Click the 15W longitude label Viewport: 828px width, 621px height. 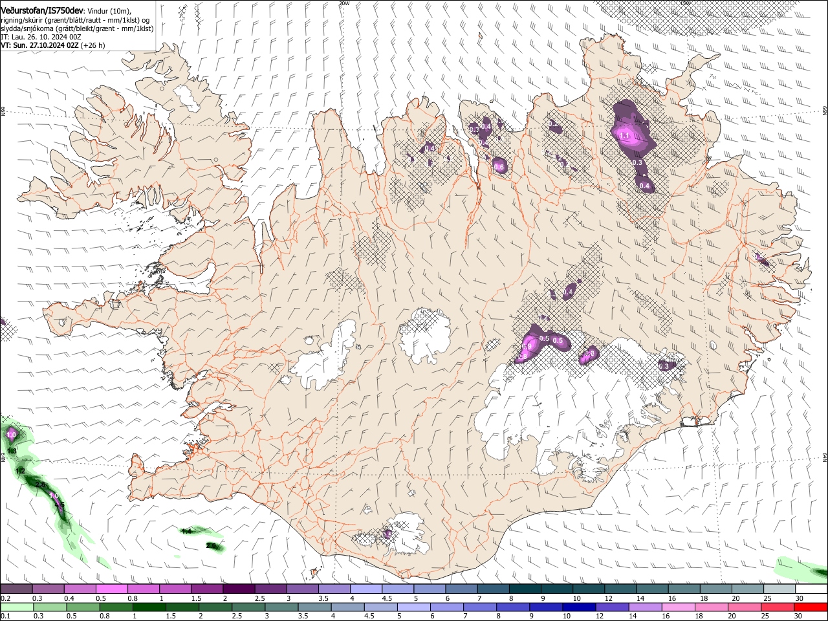click(686, 3)
